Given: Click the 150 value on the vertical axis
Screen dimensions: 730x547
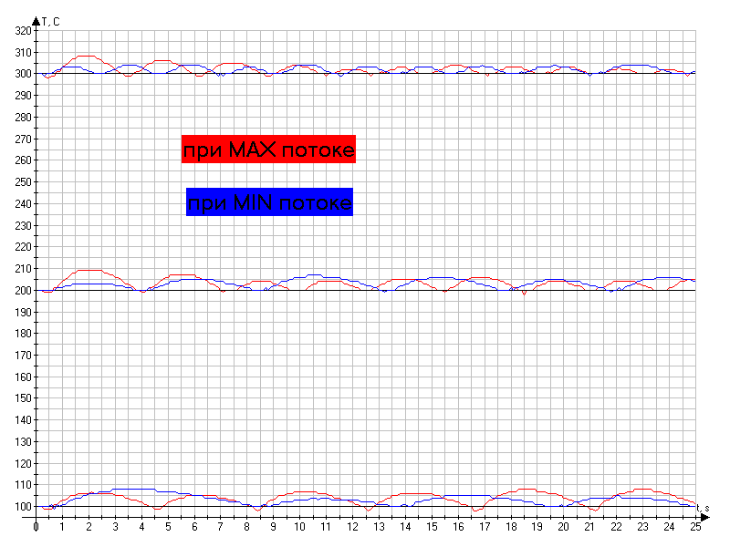Looking at the screenshot, I should [x=23, y=398].
